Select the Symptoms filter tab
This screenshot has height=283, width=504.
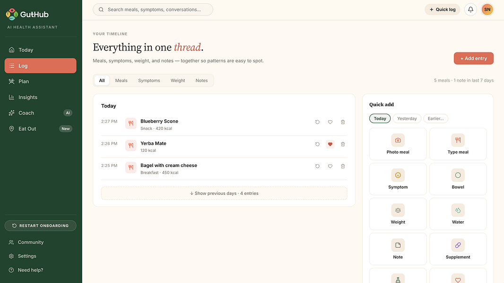[x=149, y=81]
